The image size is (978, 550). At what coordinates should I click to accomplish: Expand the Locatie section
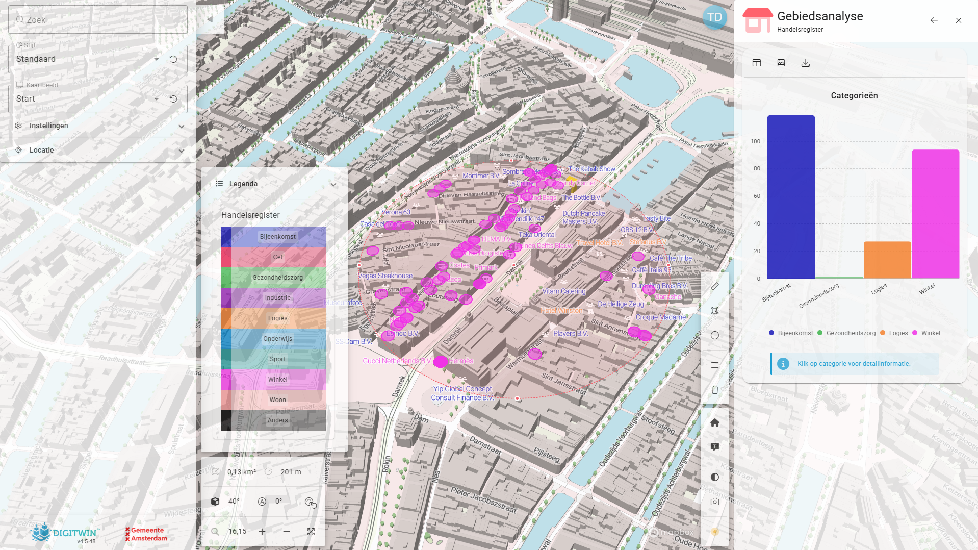pos(99,150)
